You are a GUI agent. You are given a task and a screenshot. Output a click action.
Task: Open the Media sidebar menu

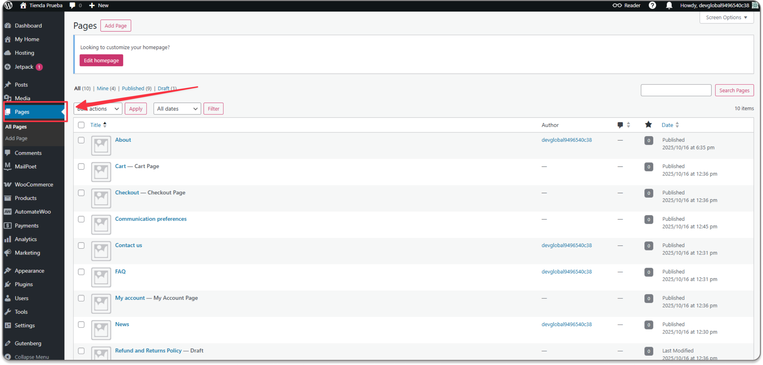click(34, 98)
